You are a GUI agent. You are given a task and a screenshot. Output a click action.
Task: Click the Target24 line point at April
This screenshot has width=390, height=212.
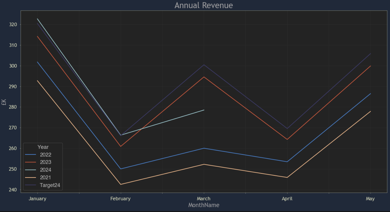click(x=287, y=129)
